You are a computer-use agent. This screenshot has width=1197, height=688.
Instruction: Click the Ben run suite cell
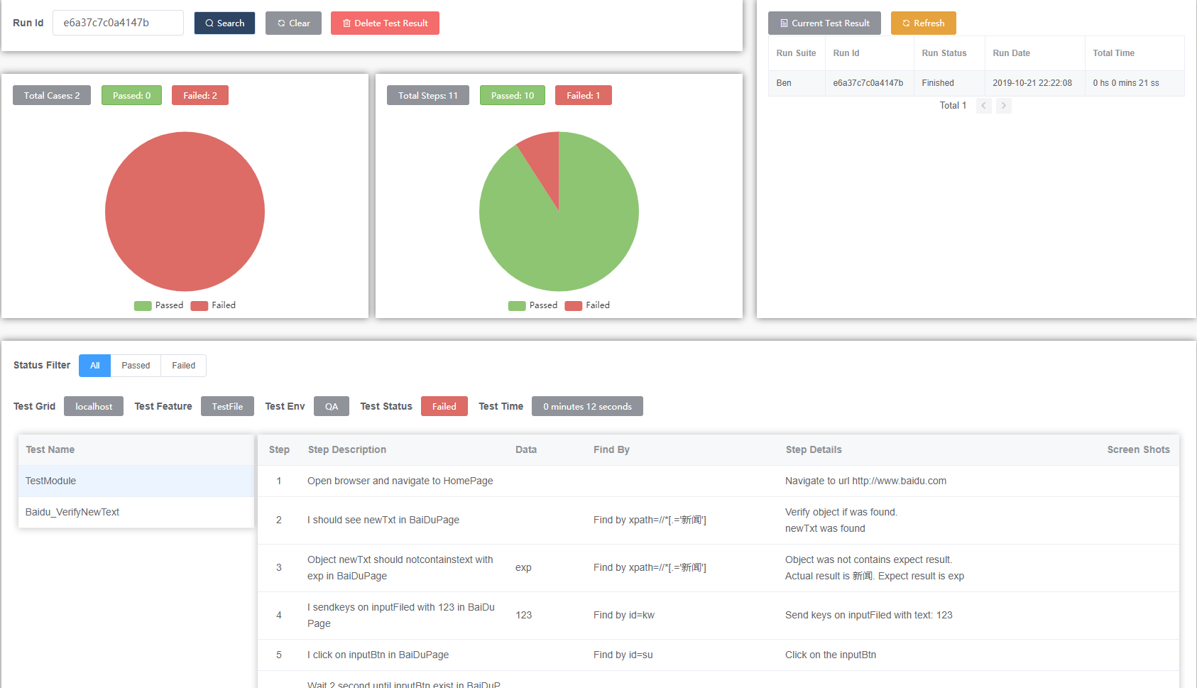point(797,83)
